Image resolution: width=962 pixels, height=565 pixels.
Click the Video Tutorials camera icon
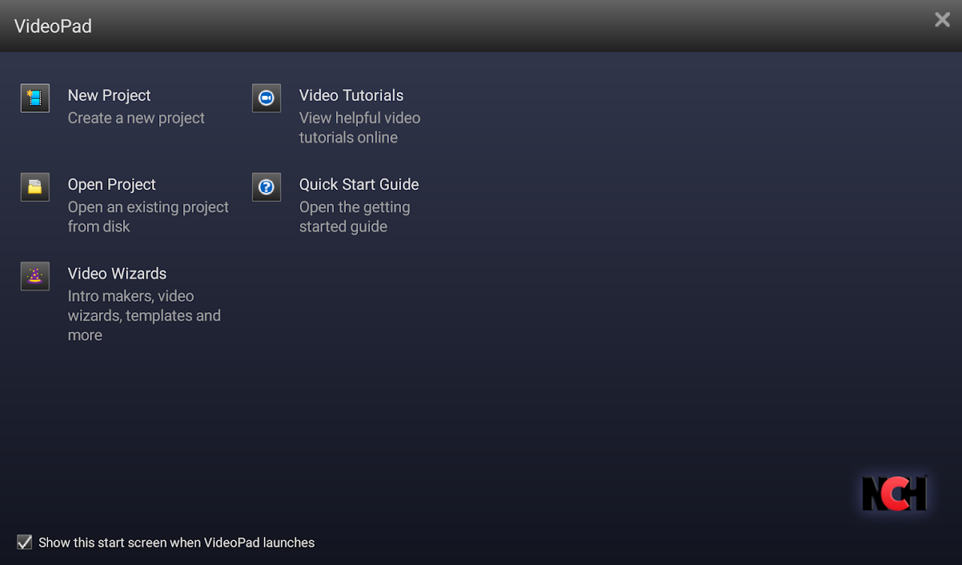click(x=267, y=98)
